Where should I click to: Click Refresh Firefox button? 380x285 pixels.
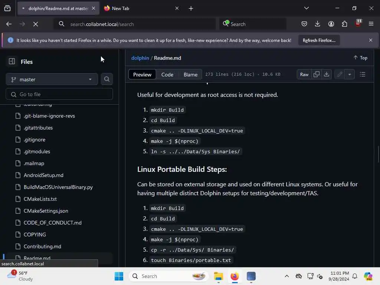pos(319,40)
